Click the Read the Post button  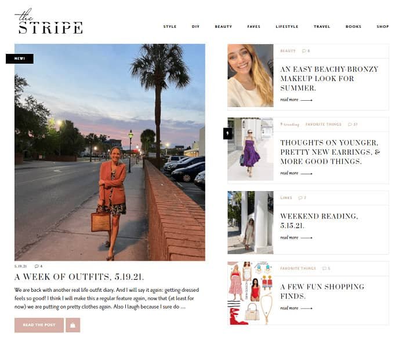tap(39, 325)
